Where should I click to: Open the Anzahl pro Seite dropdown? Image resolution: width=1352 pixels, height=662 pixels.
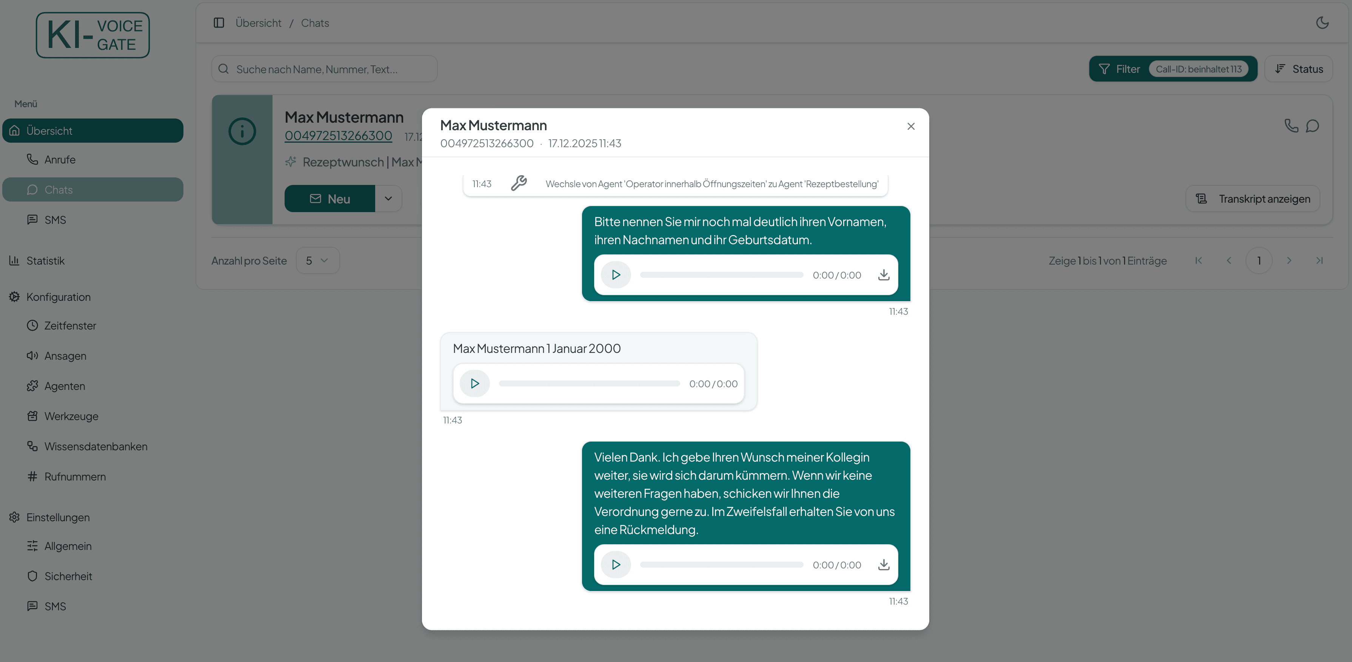tap(317, 260)
